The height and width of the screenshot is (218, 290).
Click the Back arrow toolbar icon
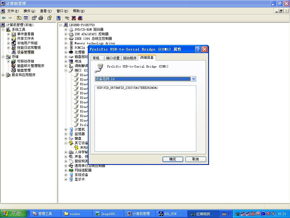point(4,18)
